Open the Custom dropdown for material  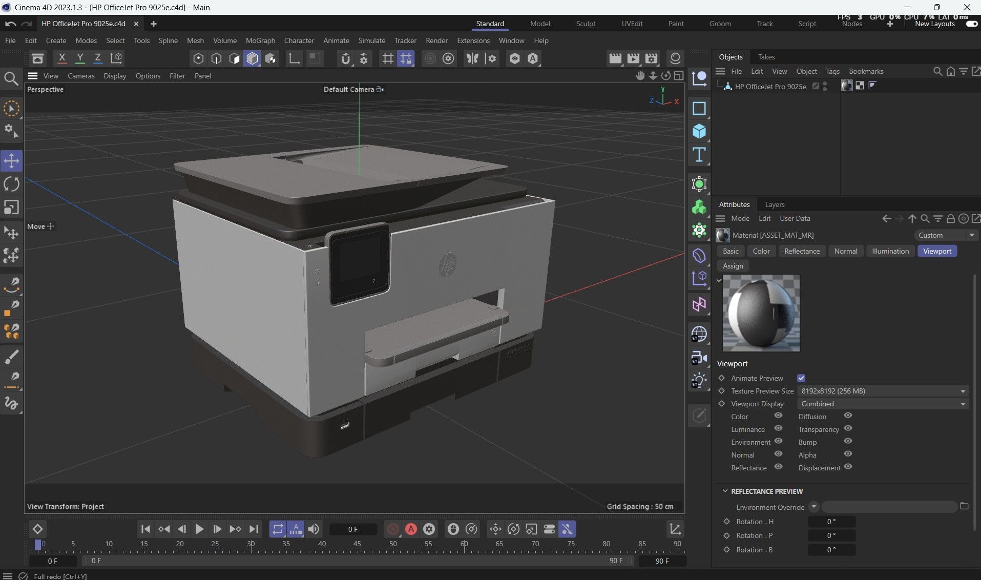[946, 235]
